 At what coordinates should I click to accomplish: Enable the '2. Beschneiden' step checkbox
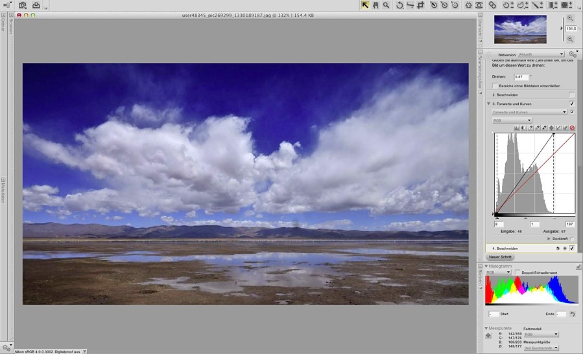tap(572, 95)
